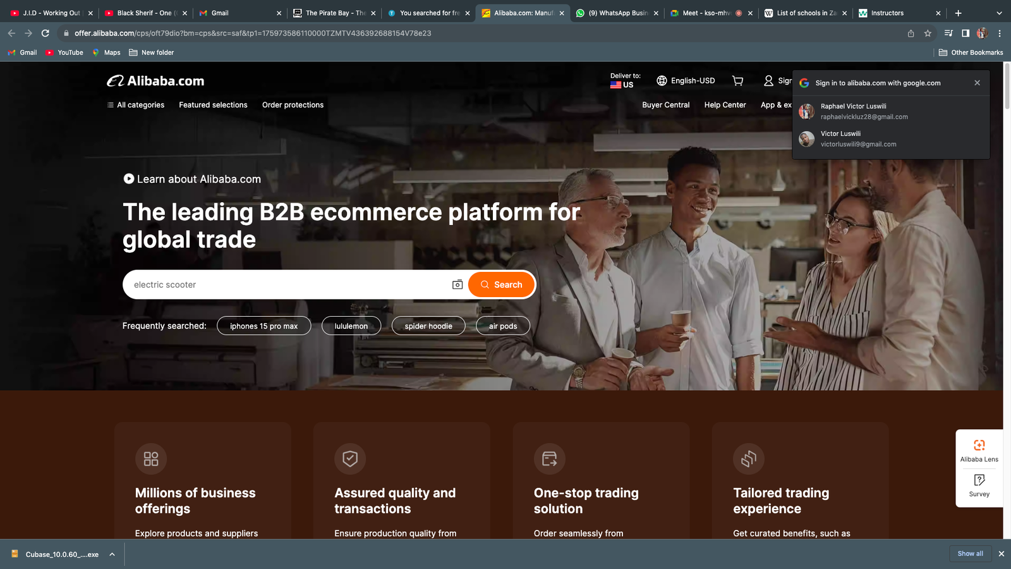Image resolution: width=1011 pixels, height=569 pixels.
Task: Bookmark this page with star icon
Action: coord(928,34)
